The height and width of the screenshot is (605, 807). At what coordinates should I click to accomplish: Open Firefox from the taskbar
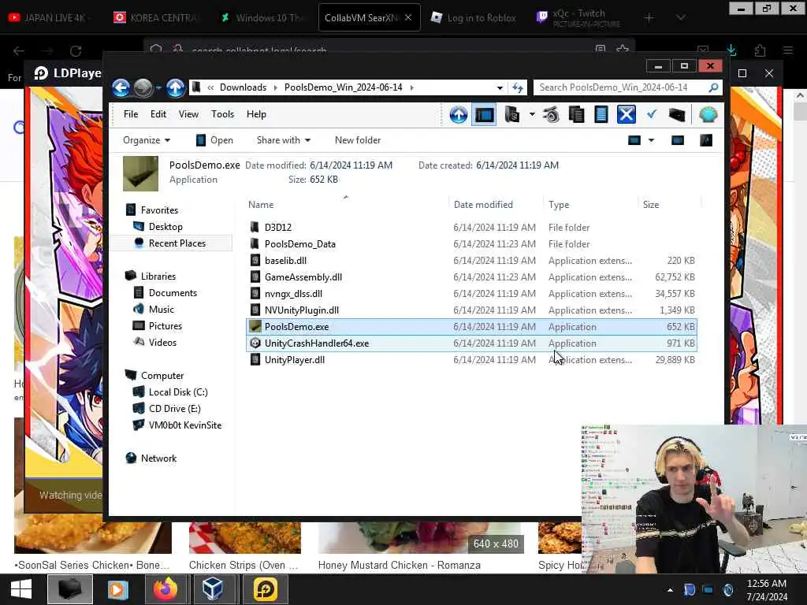tap(165, 589)
